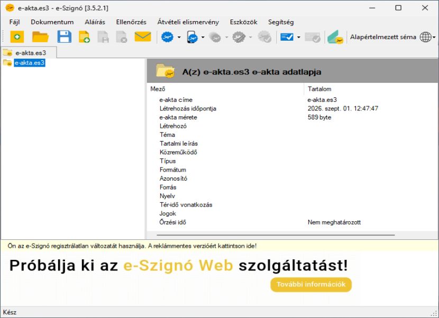Send e-akta by email envelope icon
This screenshot has height=318, width=439.
click(143, 36)
